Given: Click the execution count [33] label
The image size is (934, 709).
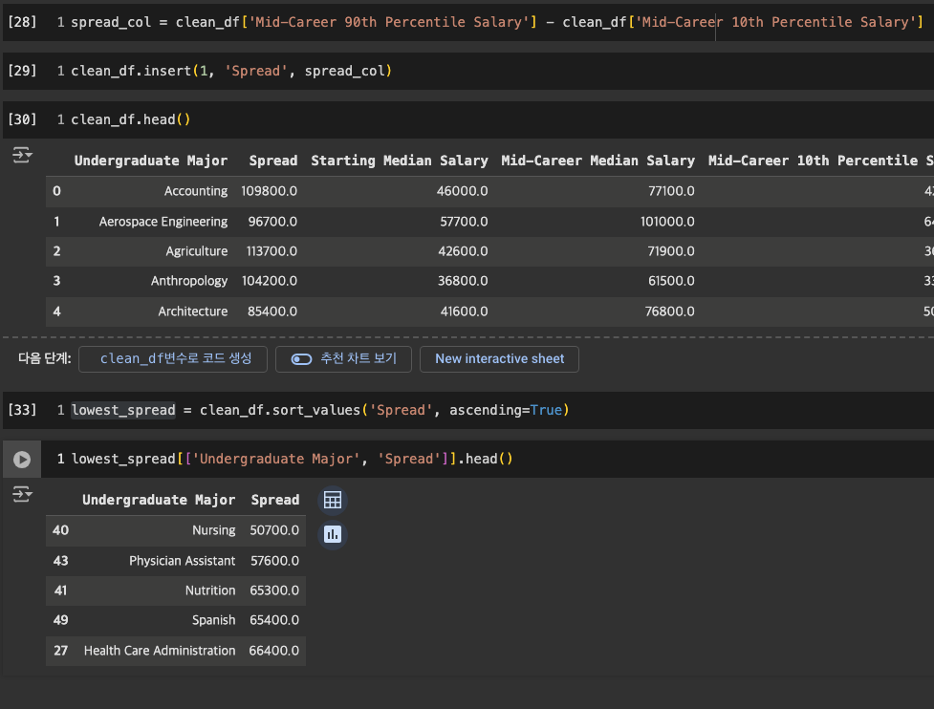Looking at the screenshot, I should (x=22, y=410).
